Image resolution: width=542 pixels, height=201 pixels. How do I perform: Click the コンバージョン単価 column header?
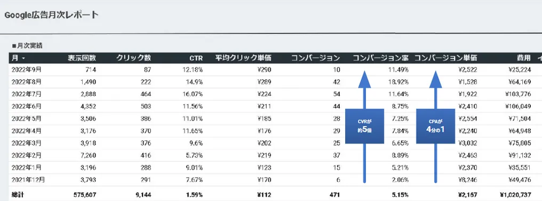coord(445,58)
